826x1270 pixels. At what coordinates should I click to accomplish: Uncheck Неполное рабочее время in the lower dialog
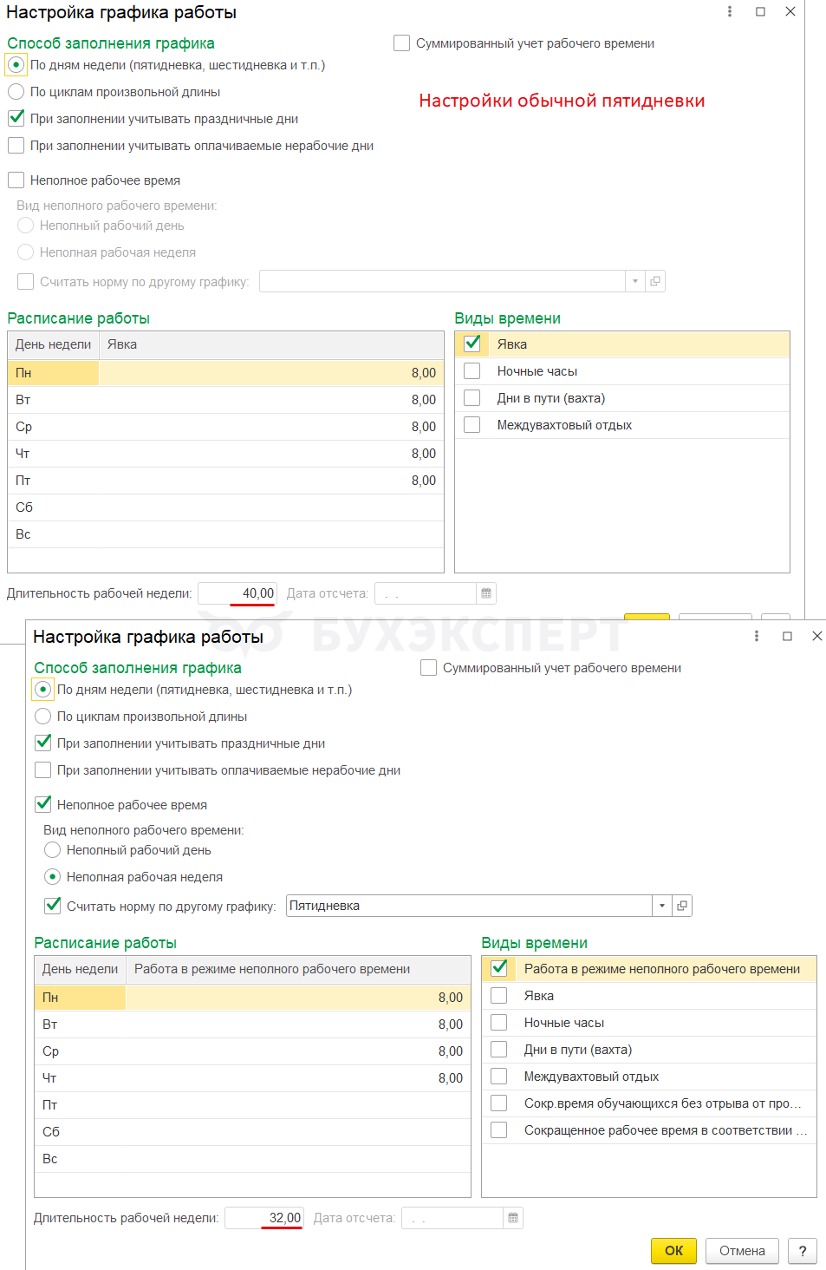pyautogui.click(x=43, y=804)
